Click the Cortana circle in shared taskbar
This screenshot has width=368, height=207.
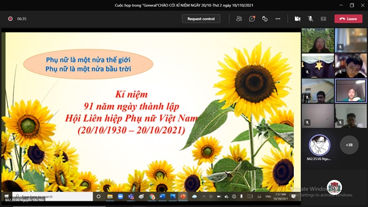pos(99,196)
